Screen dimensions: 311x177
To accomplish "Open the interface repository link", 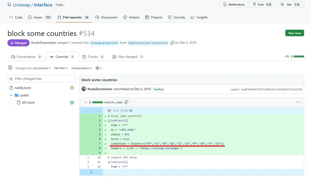I will click(x=43, y=5).
